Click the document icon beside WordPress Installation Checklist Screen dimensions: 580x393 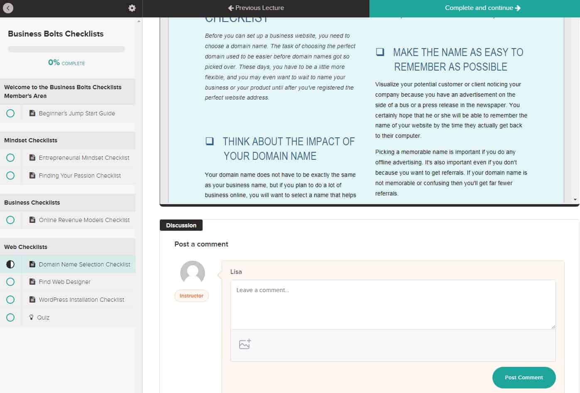pyautogui.click(x=32, y=300)
